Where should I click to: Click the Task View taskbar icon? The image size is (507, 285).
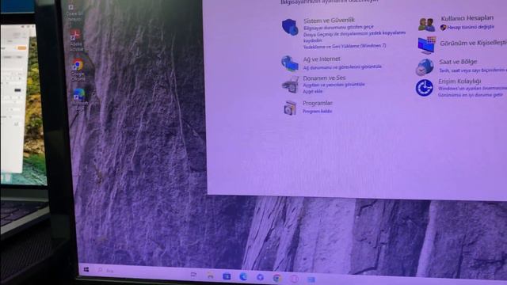(x=193, y=275)
